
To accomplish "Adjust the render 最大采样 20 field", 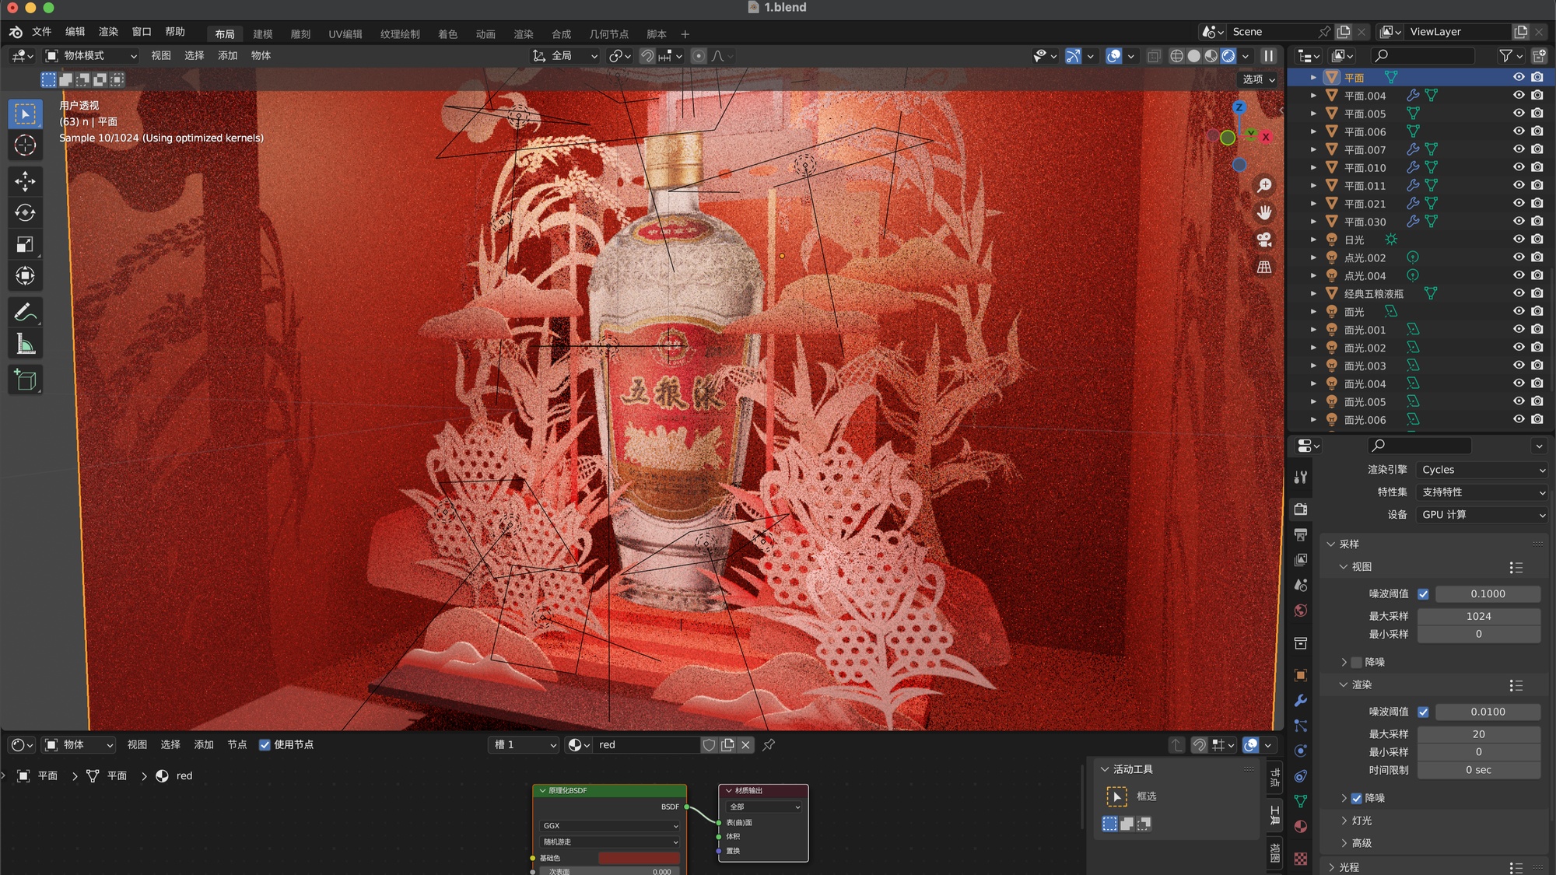I will click(x=1479, y=735).
